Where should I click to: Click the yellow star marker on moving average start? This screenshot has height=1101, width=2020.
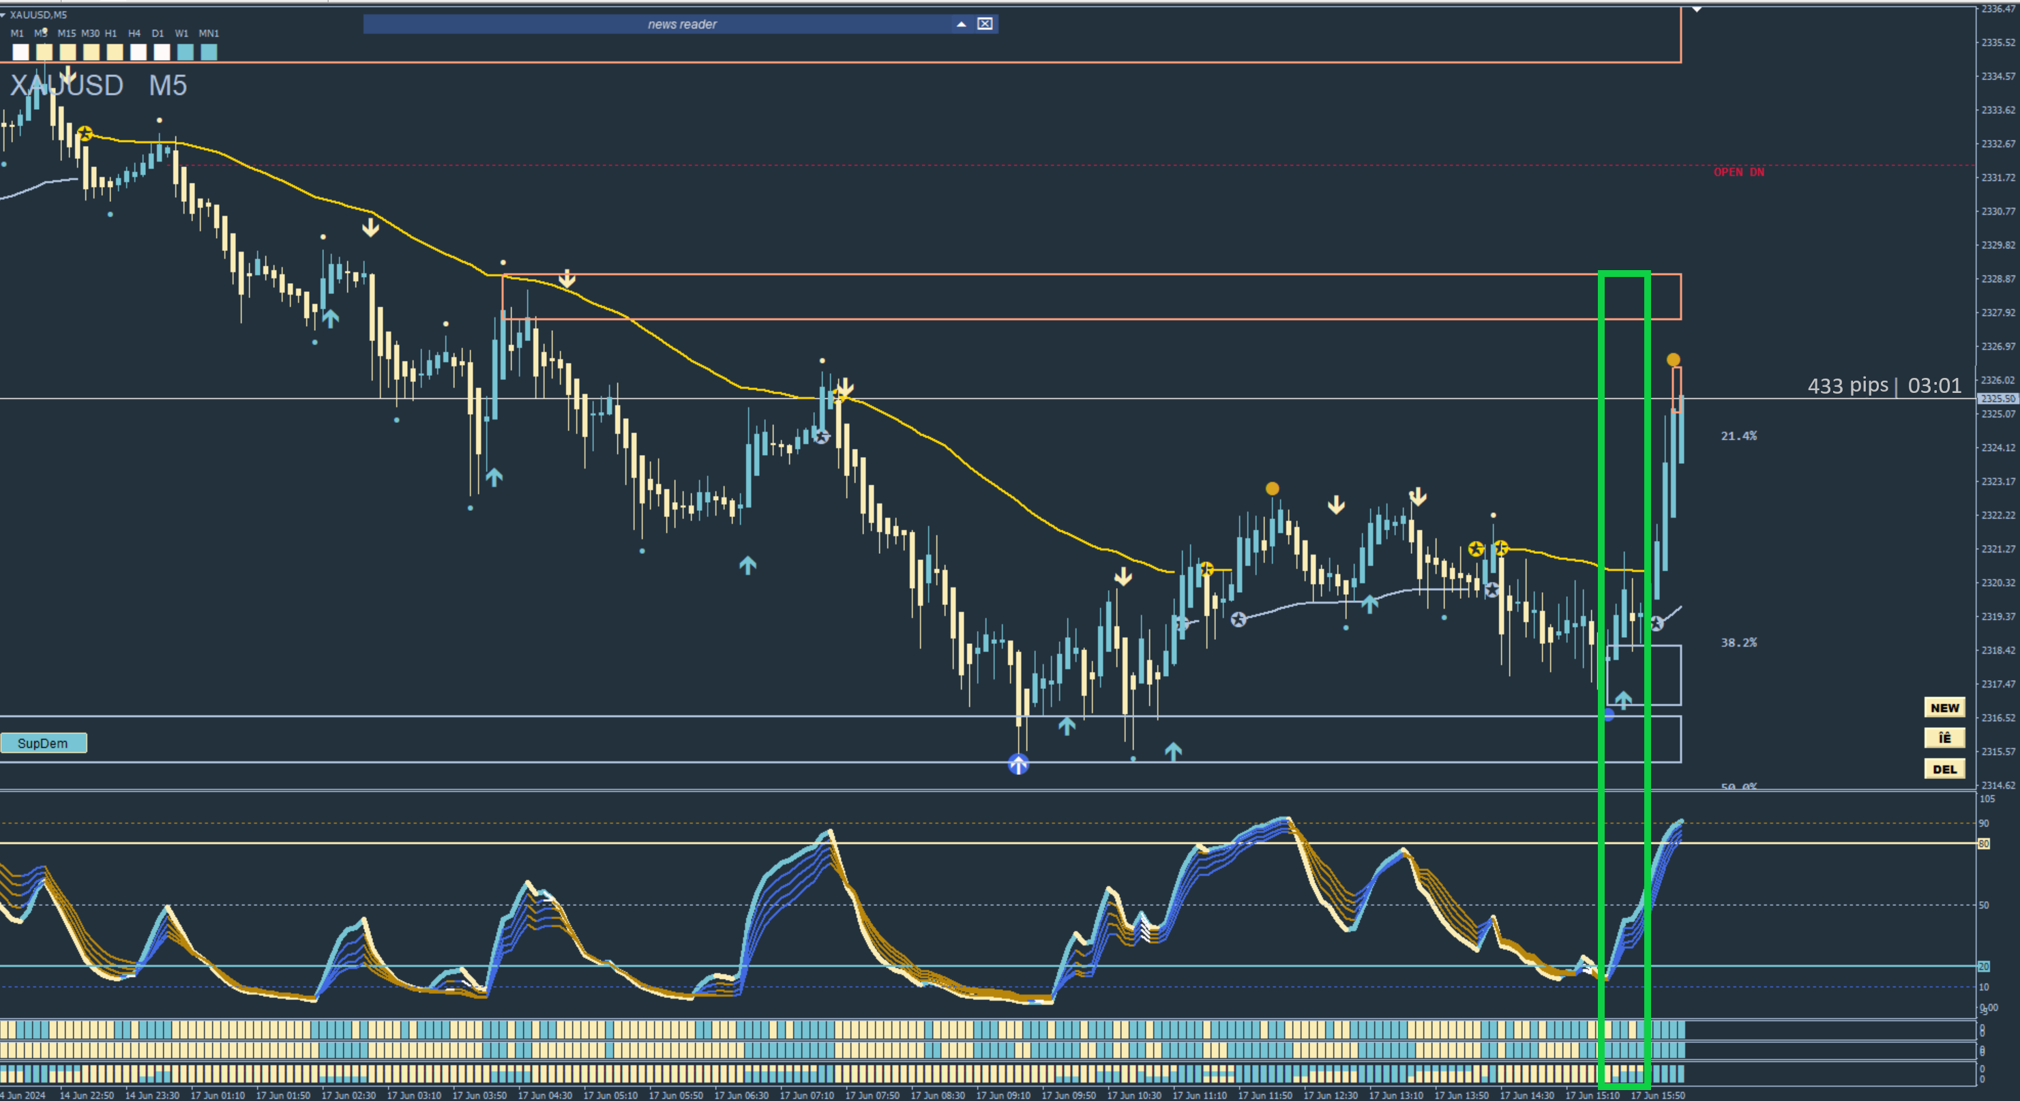[x=85, y=134]
